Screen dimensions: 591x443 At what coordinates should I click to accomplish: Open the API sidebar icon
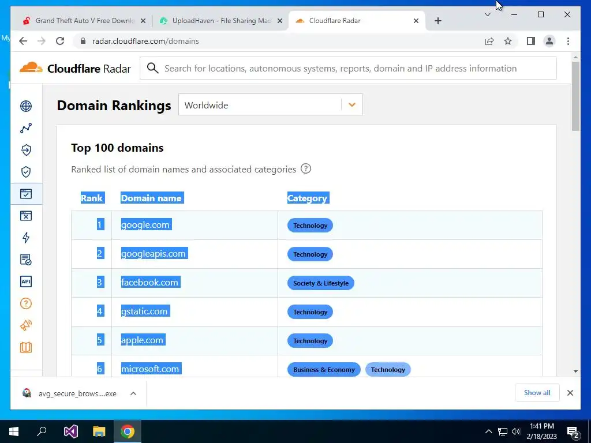coord(26,281)
